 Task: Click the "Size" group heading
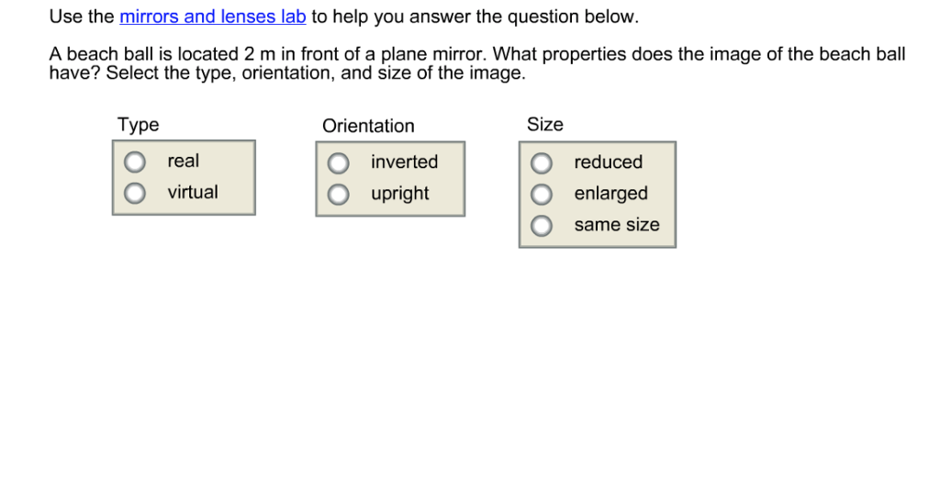[545, 124]
